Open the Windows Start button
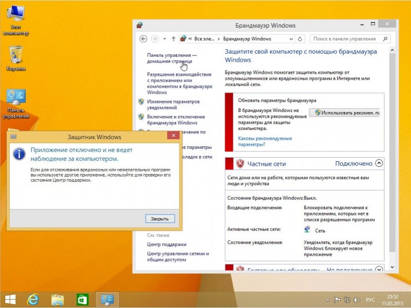The image size is (411, 308). [10, 300]
